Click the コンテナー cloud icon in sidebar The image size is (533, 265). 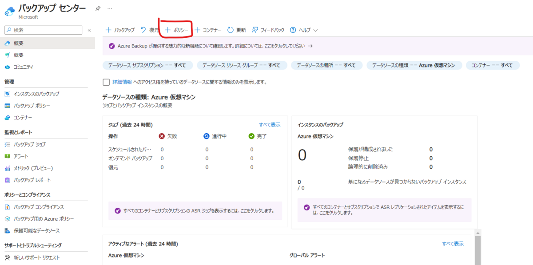(7, 118)
